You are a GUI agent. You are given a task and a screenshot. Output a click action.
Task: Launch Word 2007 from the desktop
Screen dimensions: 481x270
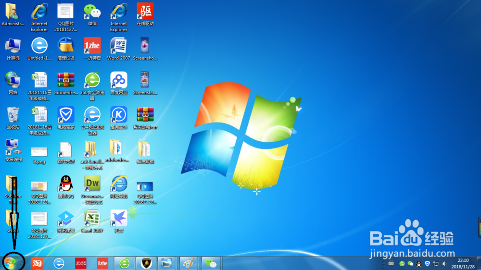[x=118, y=49]
